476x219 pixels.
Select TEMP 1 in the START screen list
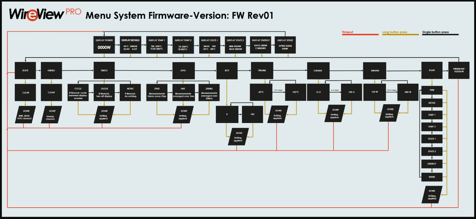[x=432, y=115]
